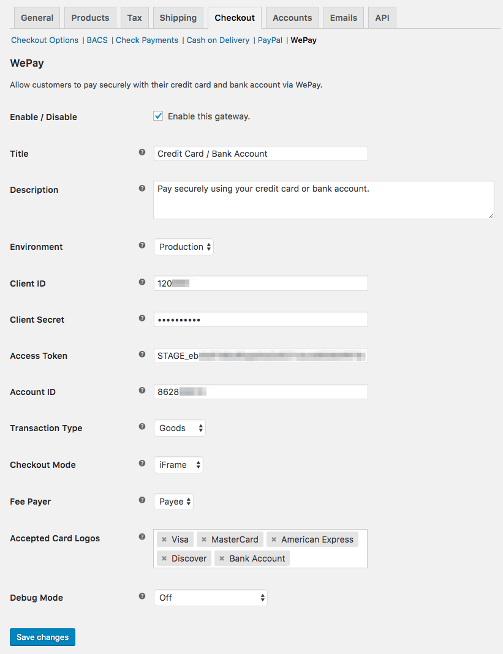Open the Account ID help tooltip
The height and width of the screenshot is (654, 503).
(142, 390)
